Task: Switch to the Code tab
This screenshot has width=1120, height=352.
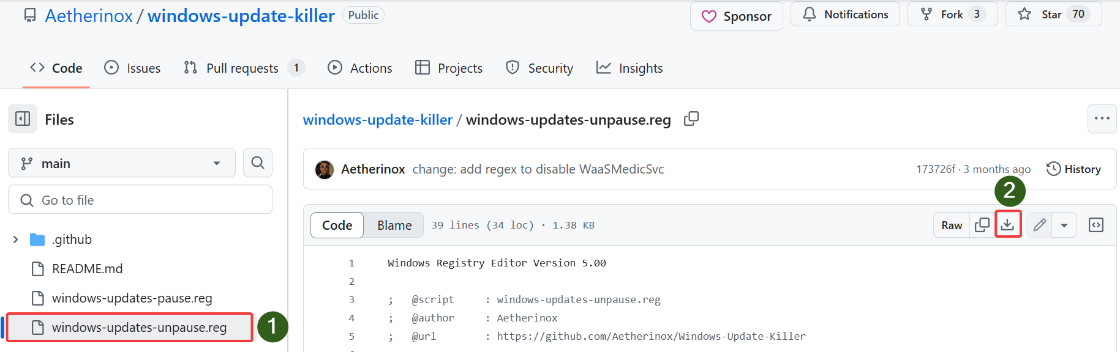Action: 56,68
